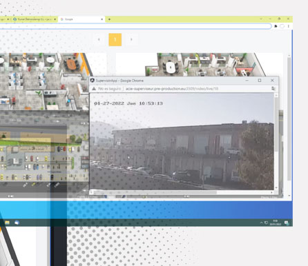Open the Chrome extensions puzzle icon
The width and height of the screenshot is (308, 266).
pos(276,26)
